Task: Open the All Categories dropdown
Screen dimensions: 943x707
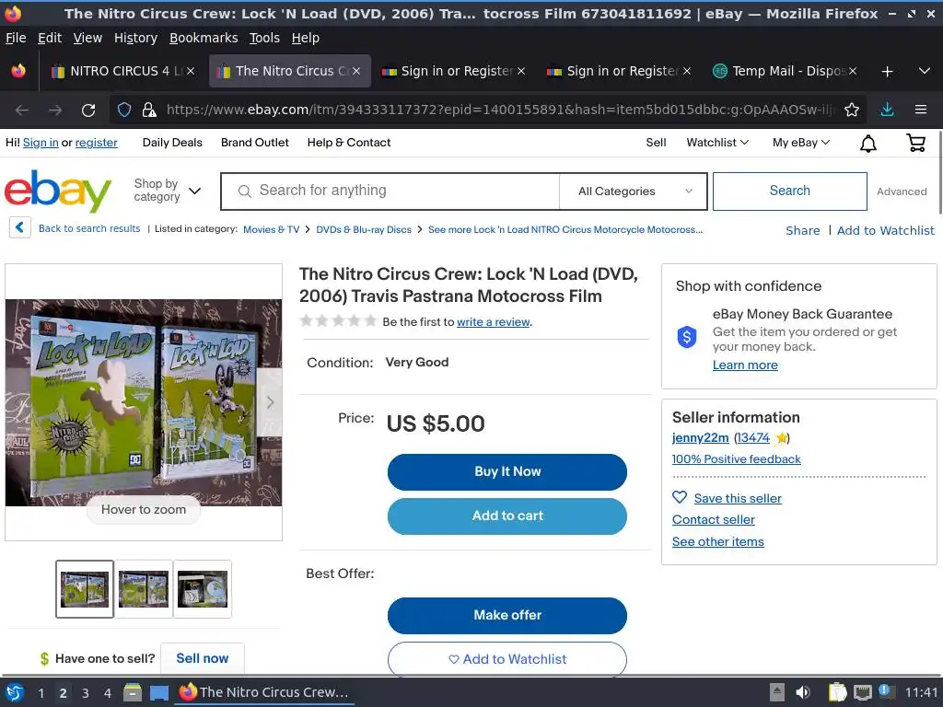Action: pos(634,191)
